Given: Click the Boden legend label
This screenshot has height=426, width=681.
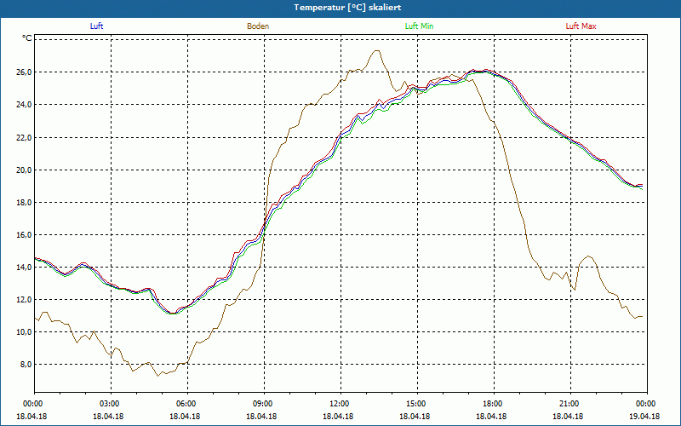Looking at the screenshot, I should (x=258, y=26).
